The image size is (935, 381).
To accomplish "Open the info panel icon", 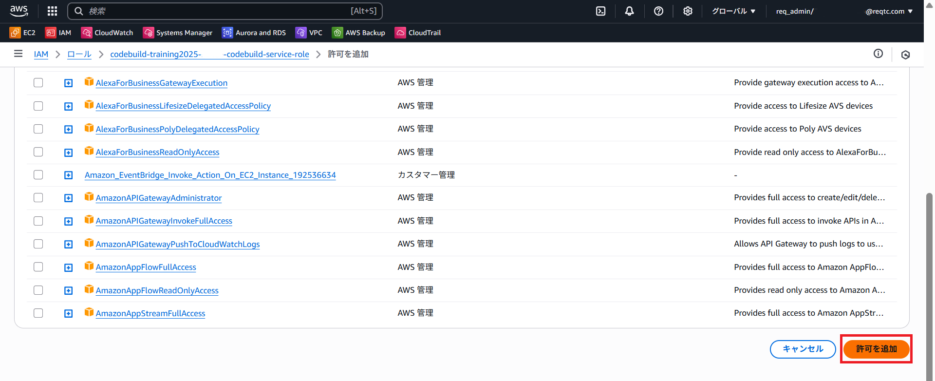I will tap(878, 54).
